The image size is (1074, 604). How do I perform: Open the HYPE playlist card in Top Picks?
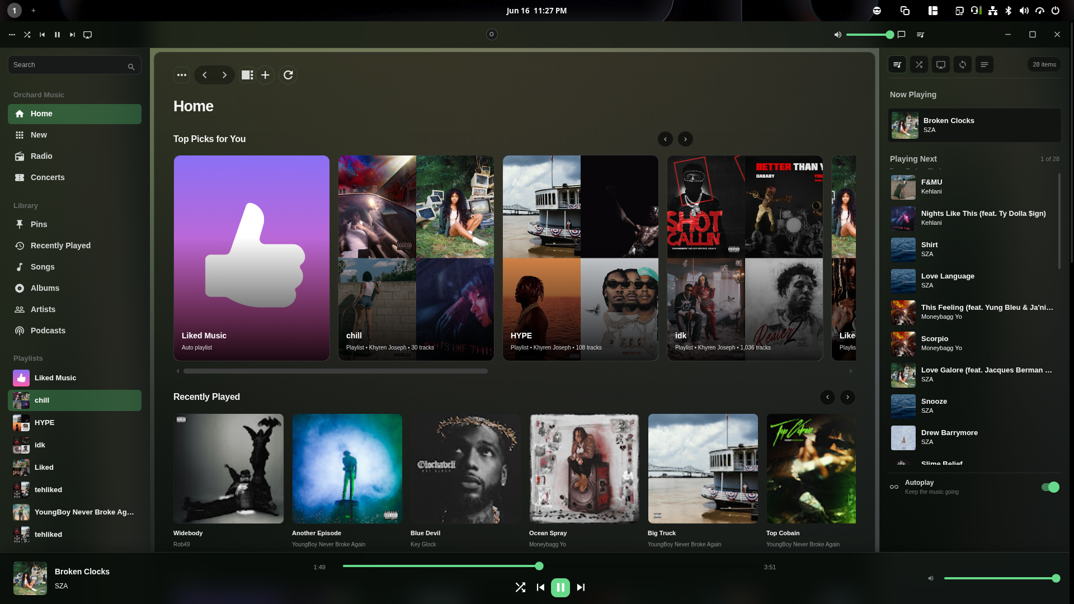point(581,258)
